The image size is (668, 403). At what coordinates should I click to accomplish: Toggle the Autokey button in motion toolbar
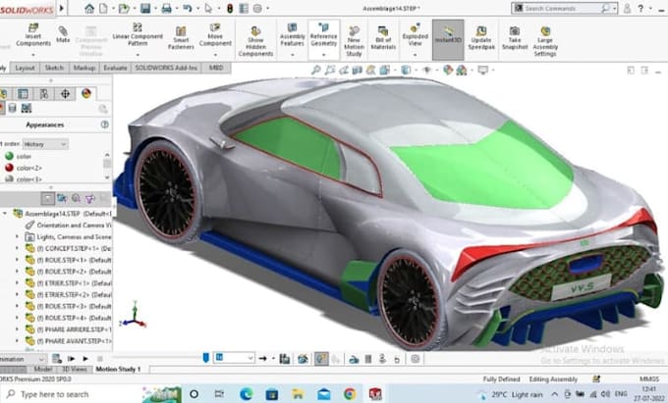coord(321,359)
